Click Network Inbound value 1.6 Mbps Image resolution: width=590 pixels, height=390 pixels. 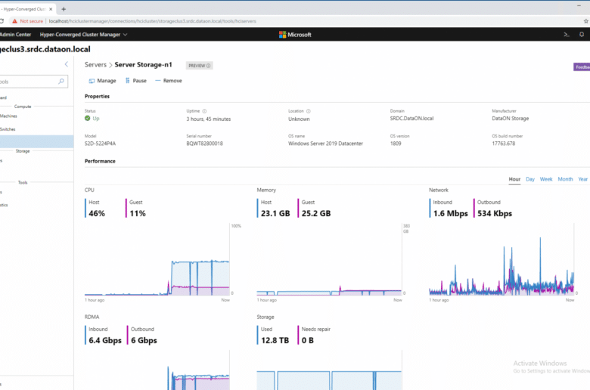point(450,214)
